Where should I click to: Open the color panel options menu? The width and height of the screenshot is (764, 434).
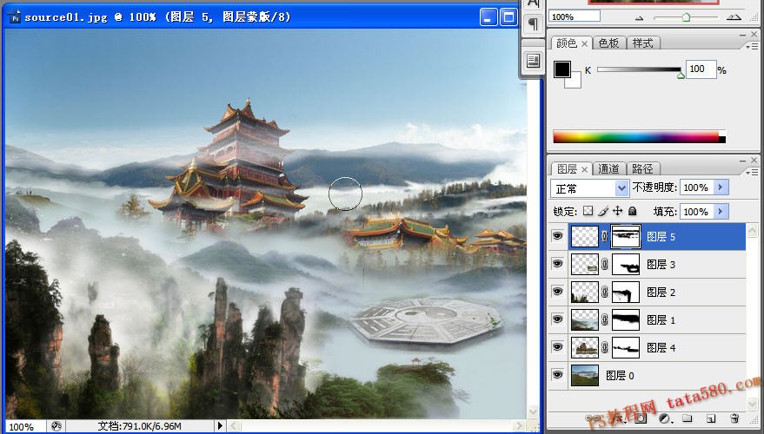751,46
